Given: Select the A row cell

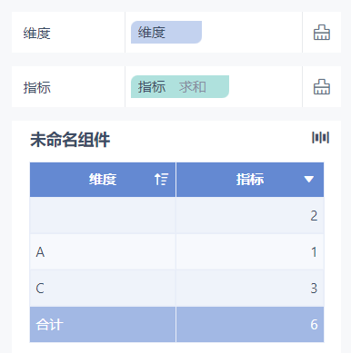Looking at the screenshot, I should 103,251.
